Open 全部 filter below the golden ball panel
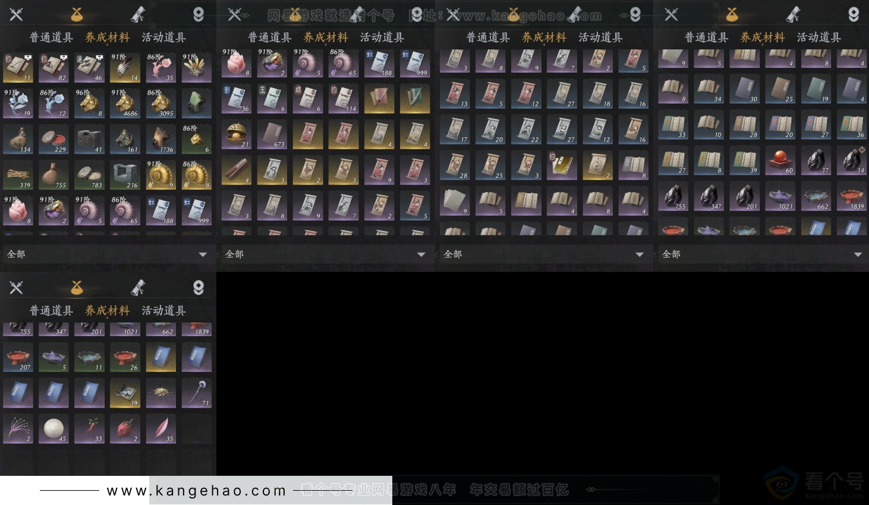This screenshot has width=869, height=505. pyautogui.click(x=326, y=254)
